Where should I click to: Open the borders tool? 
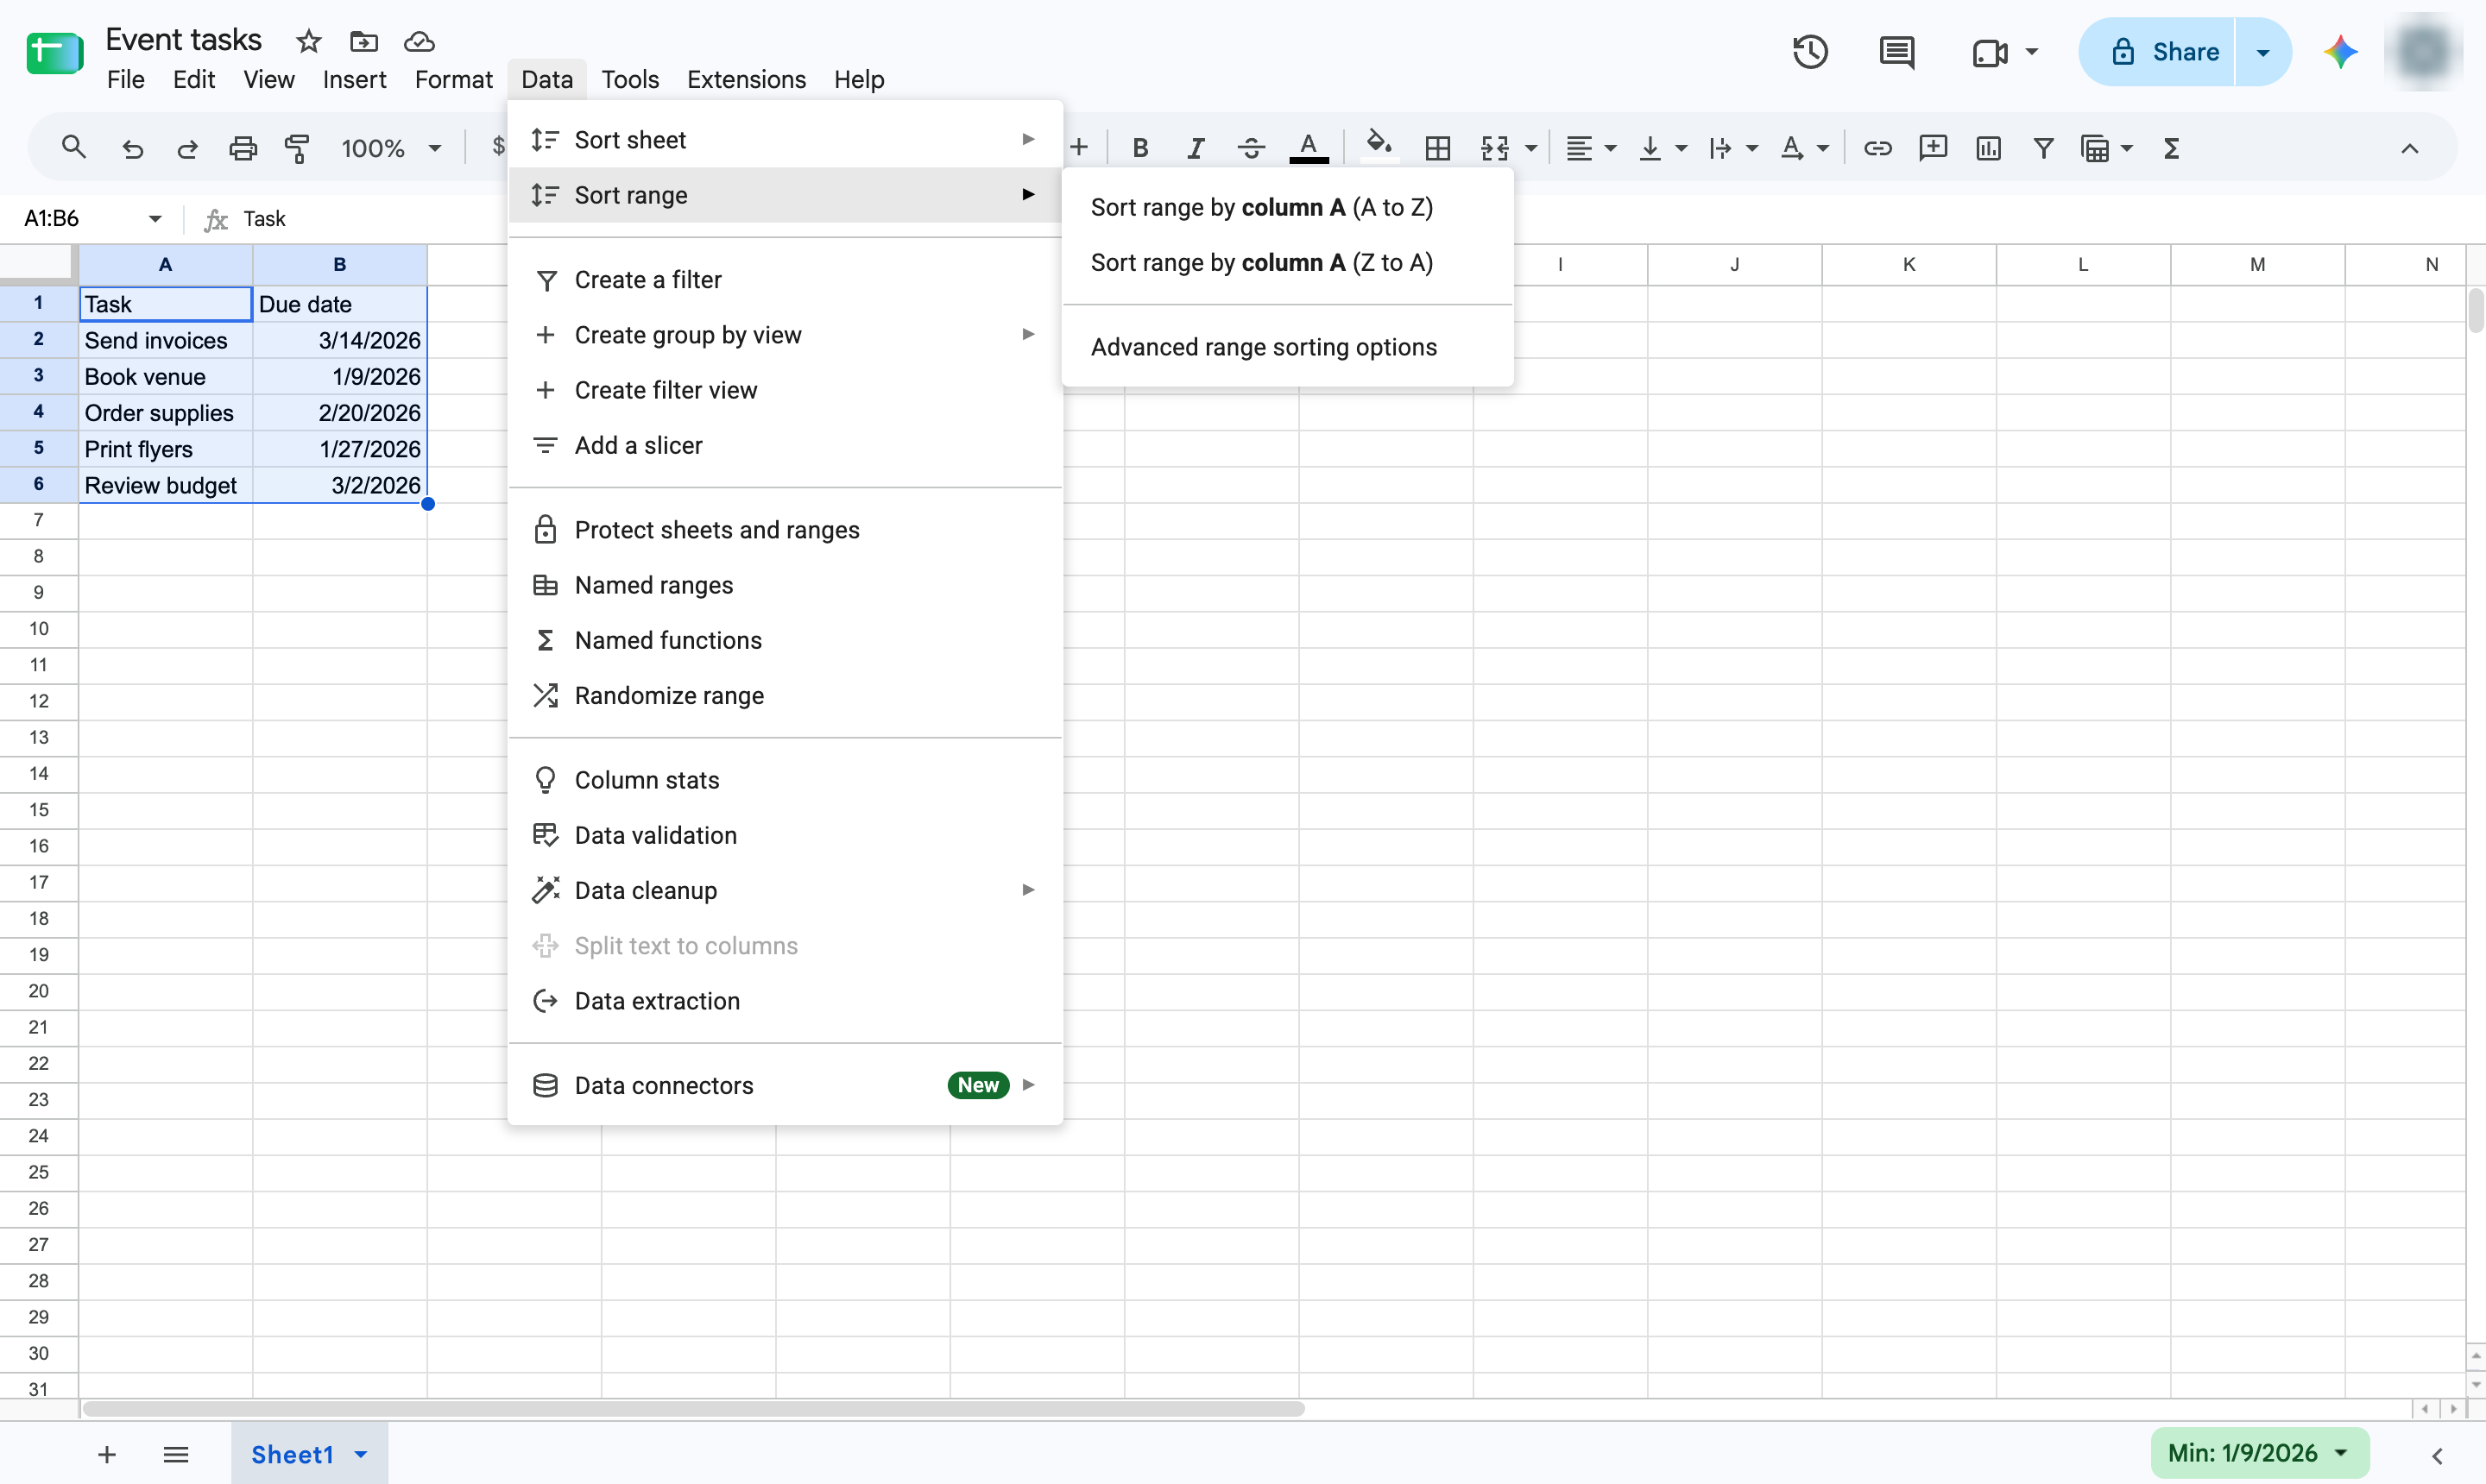pyautogui.click(x=1437, y=148)
